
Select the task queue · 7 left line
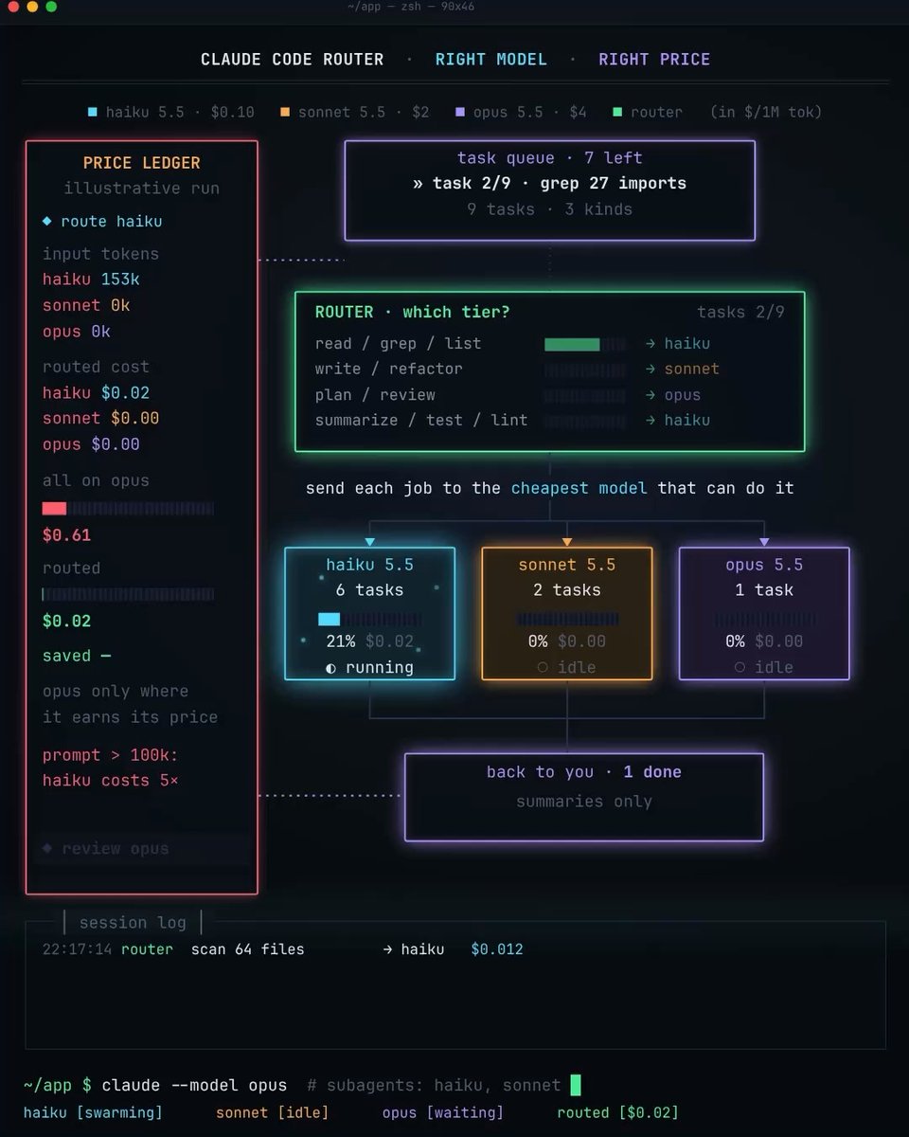click(x=550, y=157)
